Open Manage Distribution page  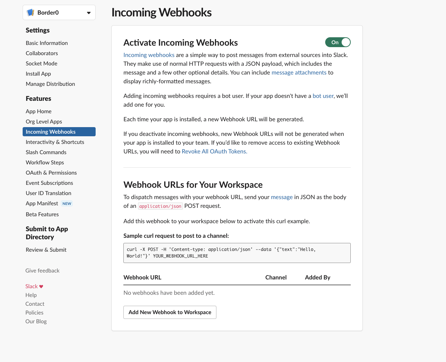pyautogui.click(x=50, y=84)
